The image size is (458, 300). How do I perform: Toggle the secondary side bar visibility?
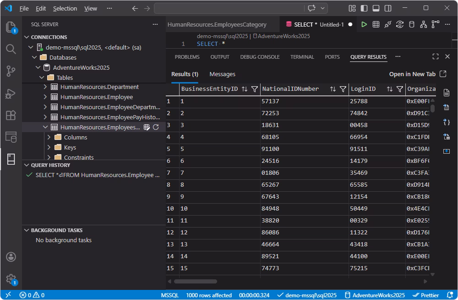[388, 8]
